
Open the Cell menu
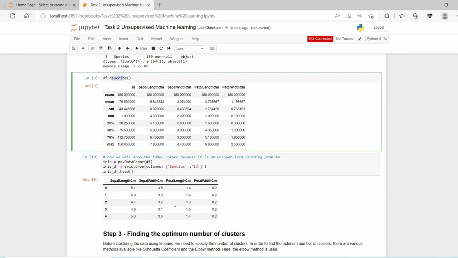(x=140, y=39)
